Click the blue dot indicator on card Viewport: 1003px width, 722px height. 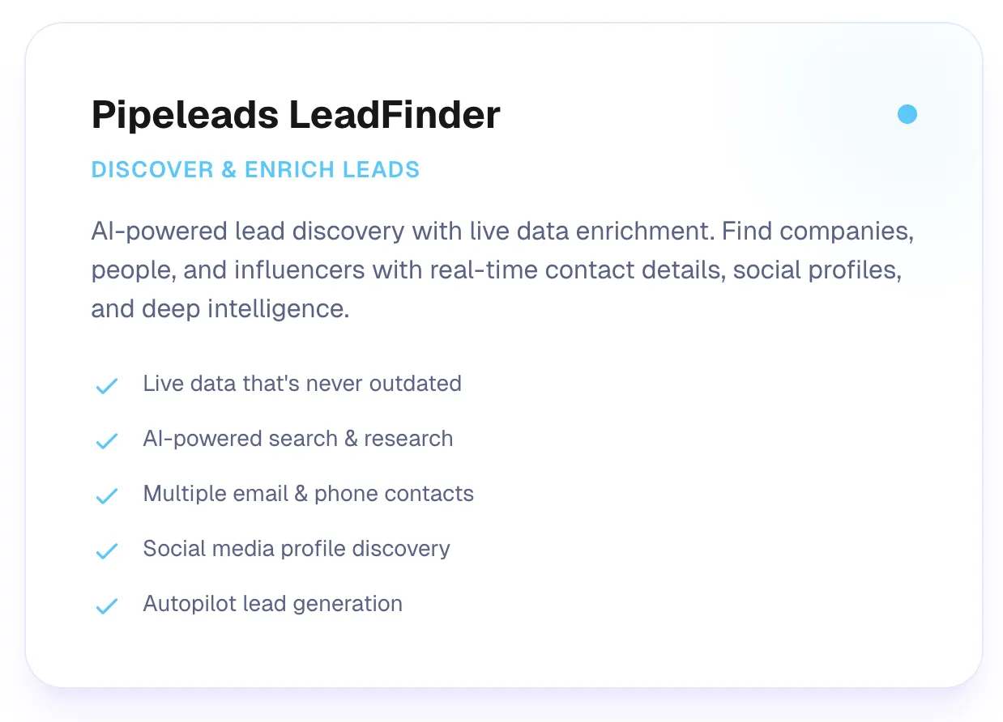tap(907, 114)
